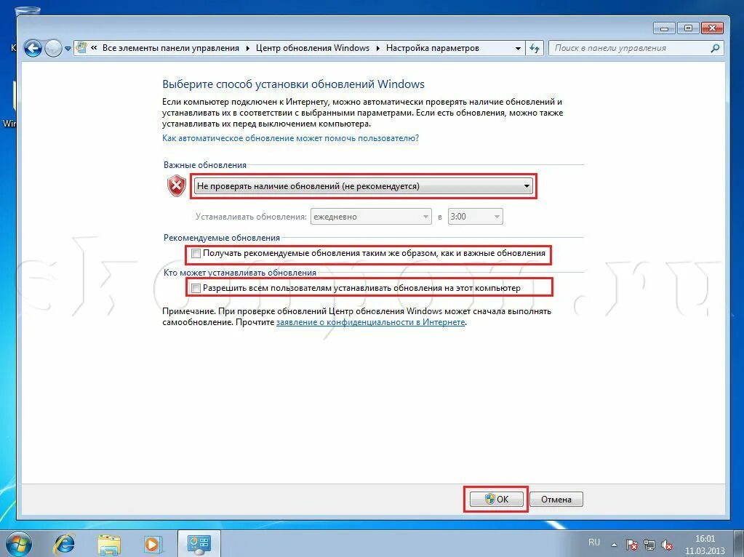744x557 pixels.
Task: Click the red shield warning icon
Action: click(x=177, y=185)
